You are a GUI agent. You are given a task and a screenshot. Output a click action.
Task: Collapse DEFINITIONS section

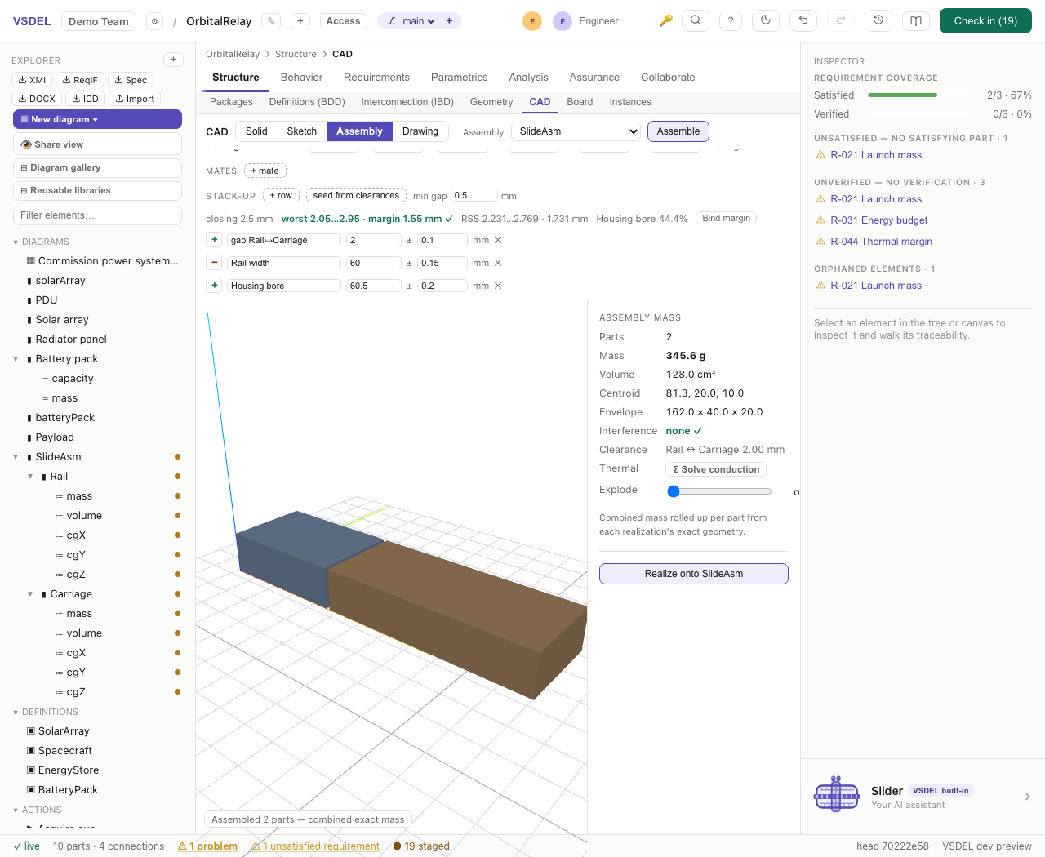[16, 713]
